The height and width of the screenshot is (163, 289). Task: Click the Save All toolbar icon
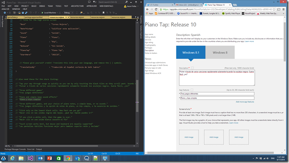click(26, 13)
